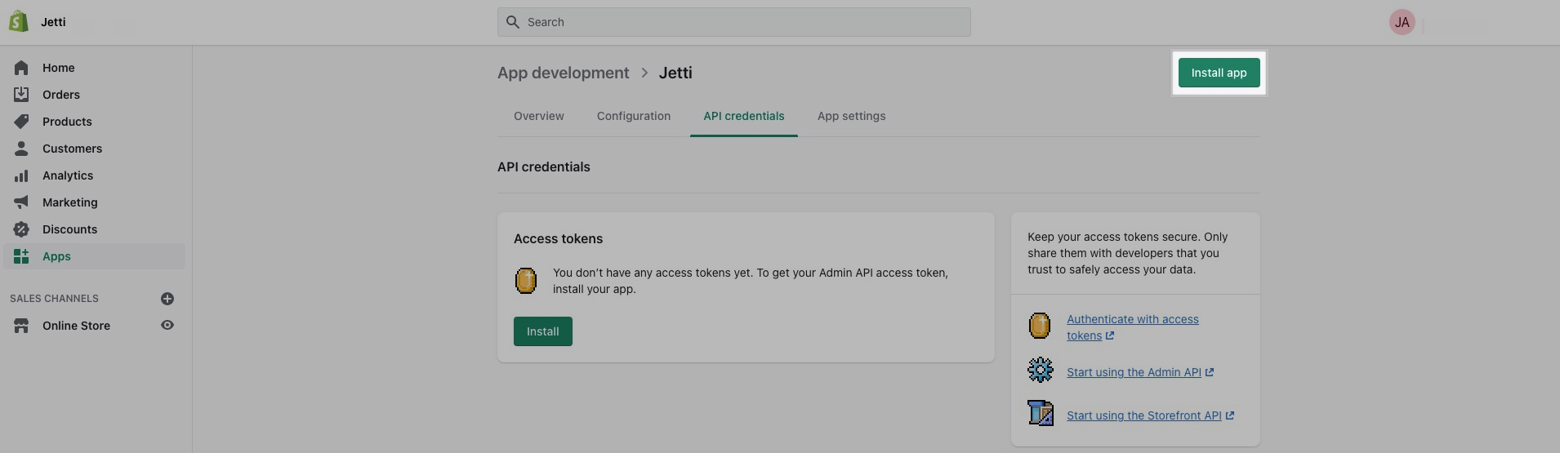Click the Jetti store name

(x=53, y=22)
